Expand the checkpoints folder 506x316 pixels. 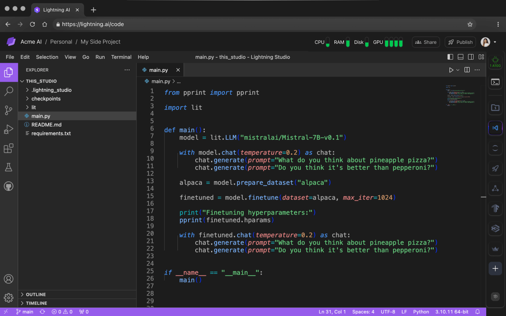[x=46, y=99]
